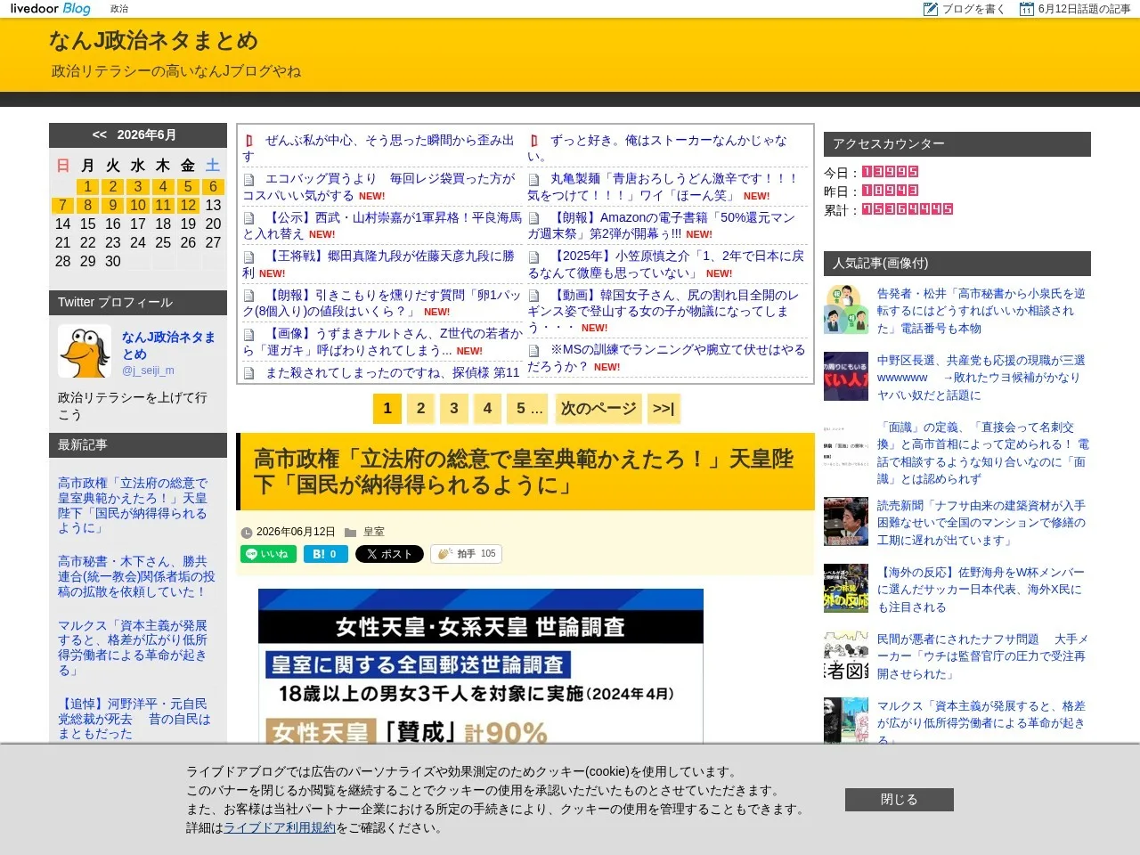Open headline 【朗報】Amazonの電子書籍 50%還元

(x=664, y=225)
